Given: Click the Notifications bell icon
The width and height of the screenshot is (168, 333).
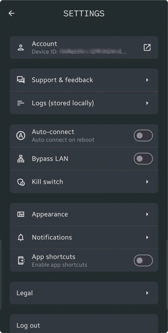Looking at the screenshot, I should click(21, 237).
